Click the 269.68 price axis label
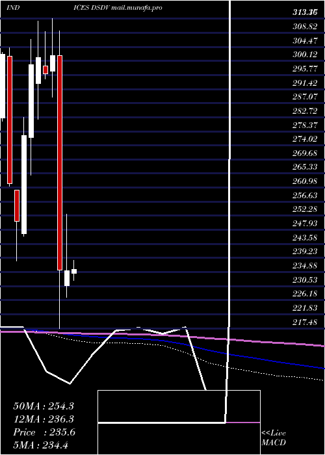 click(305, 153)
